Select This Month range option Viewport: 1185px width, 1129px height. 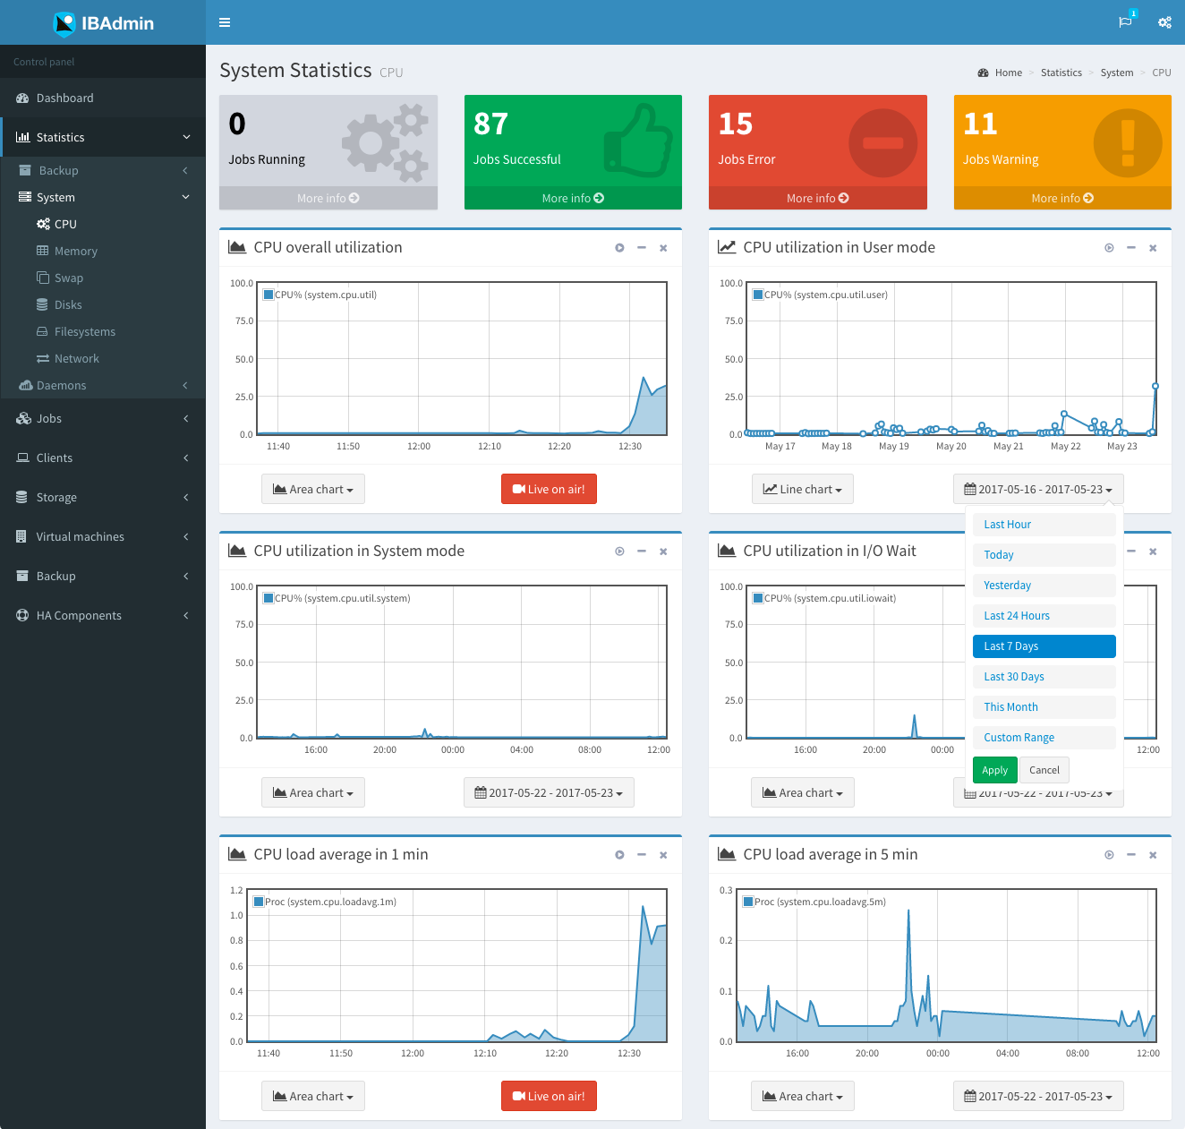1044,707
